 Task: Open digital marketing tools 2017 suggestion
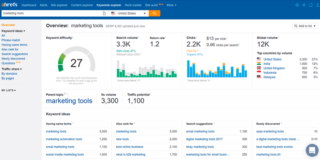[x=205, y=139]
